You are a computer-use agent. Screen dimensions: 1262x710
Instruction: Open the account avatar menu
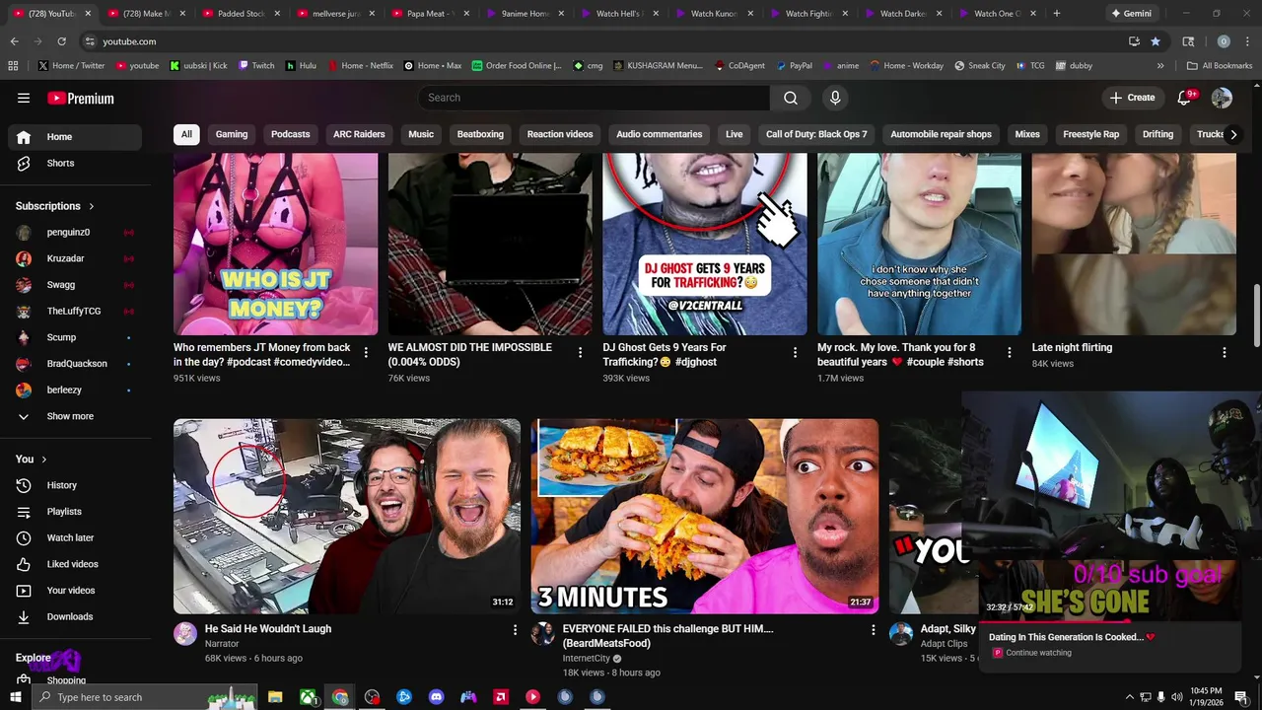coord(1222,98)
